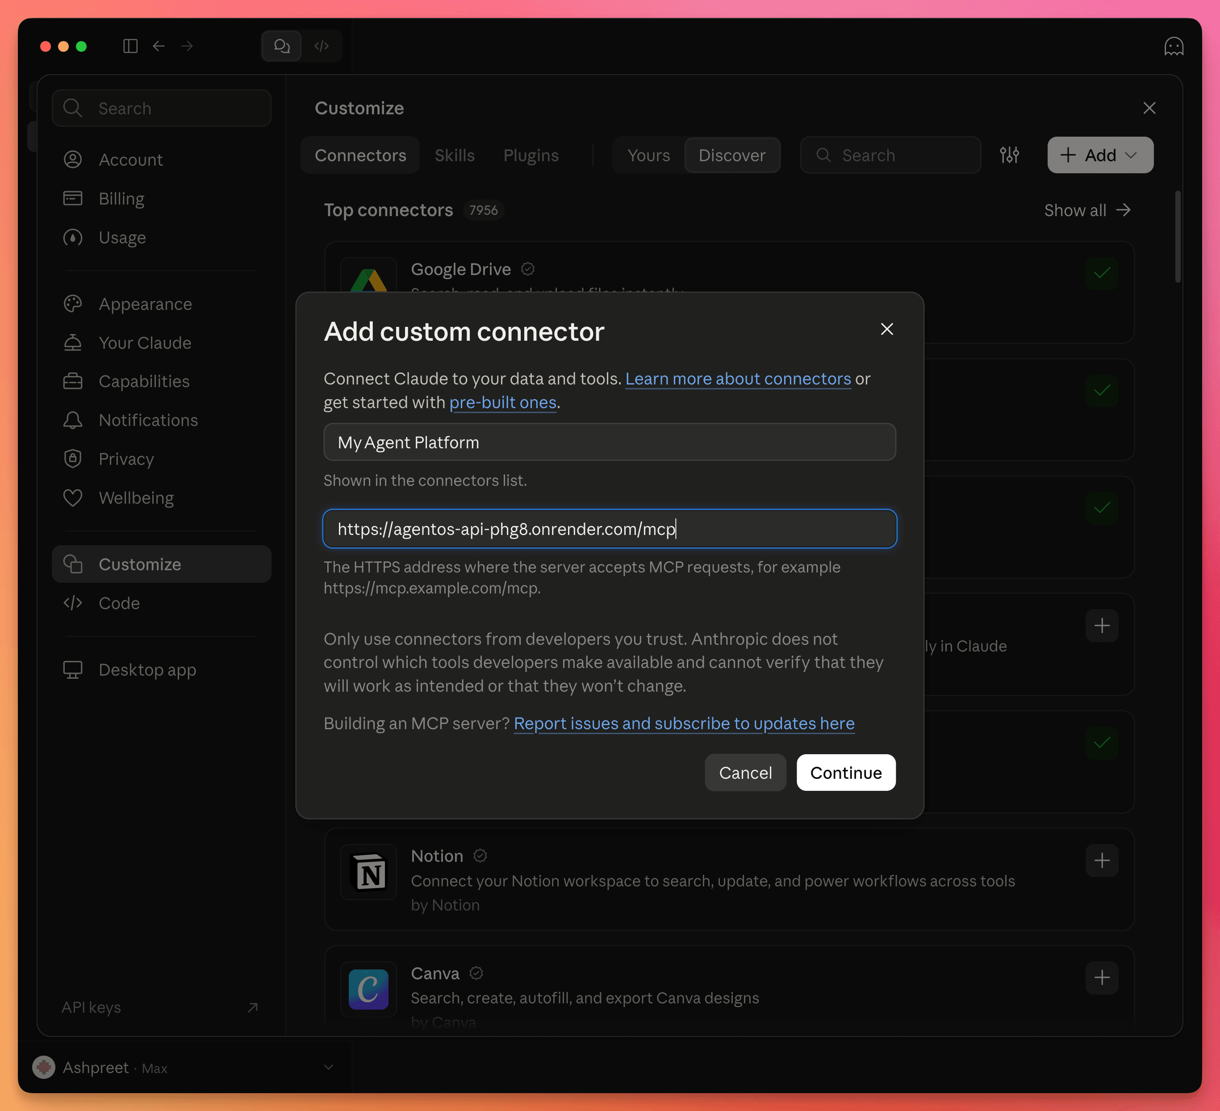Screen dimensions: 1220x1111
Task: Click the Continue button
Action: tap(845, 772)
